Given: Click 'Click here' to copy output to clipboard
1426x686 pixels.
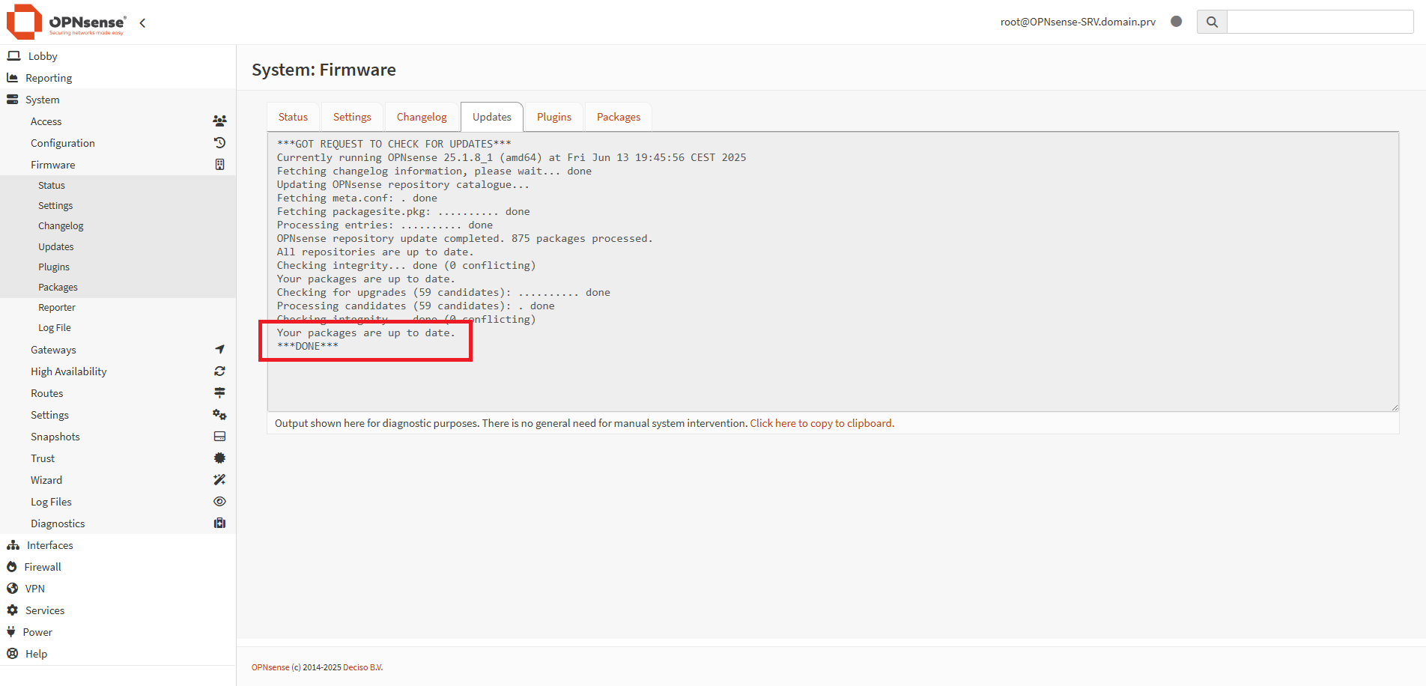Looking at the screenshot, I should point(822,423).
